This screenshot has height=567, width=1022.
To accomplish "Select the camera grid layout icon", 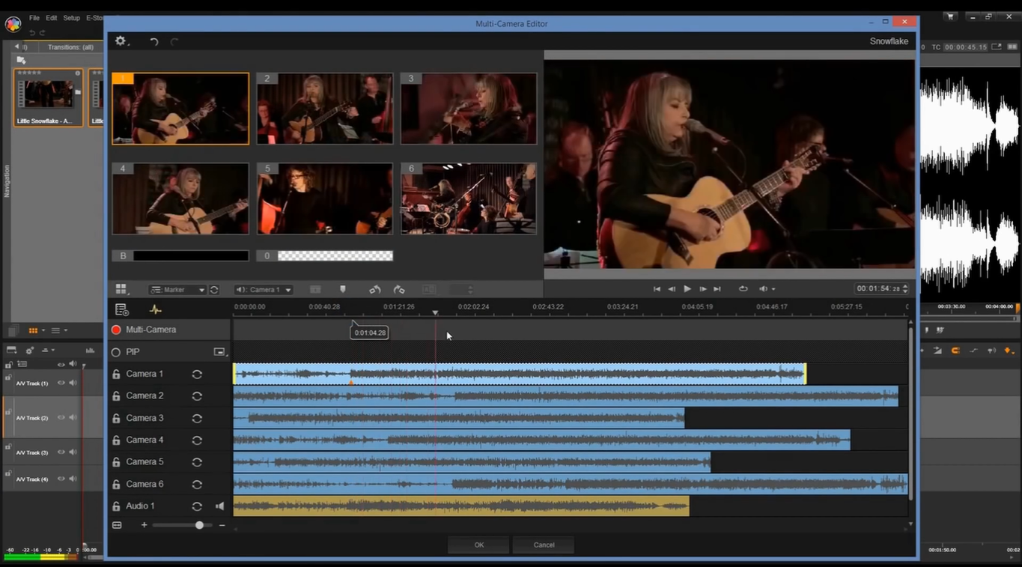I will point(121,289).
